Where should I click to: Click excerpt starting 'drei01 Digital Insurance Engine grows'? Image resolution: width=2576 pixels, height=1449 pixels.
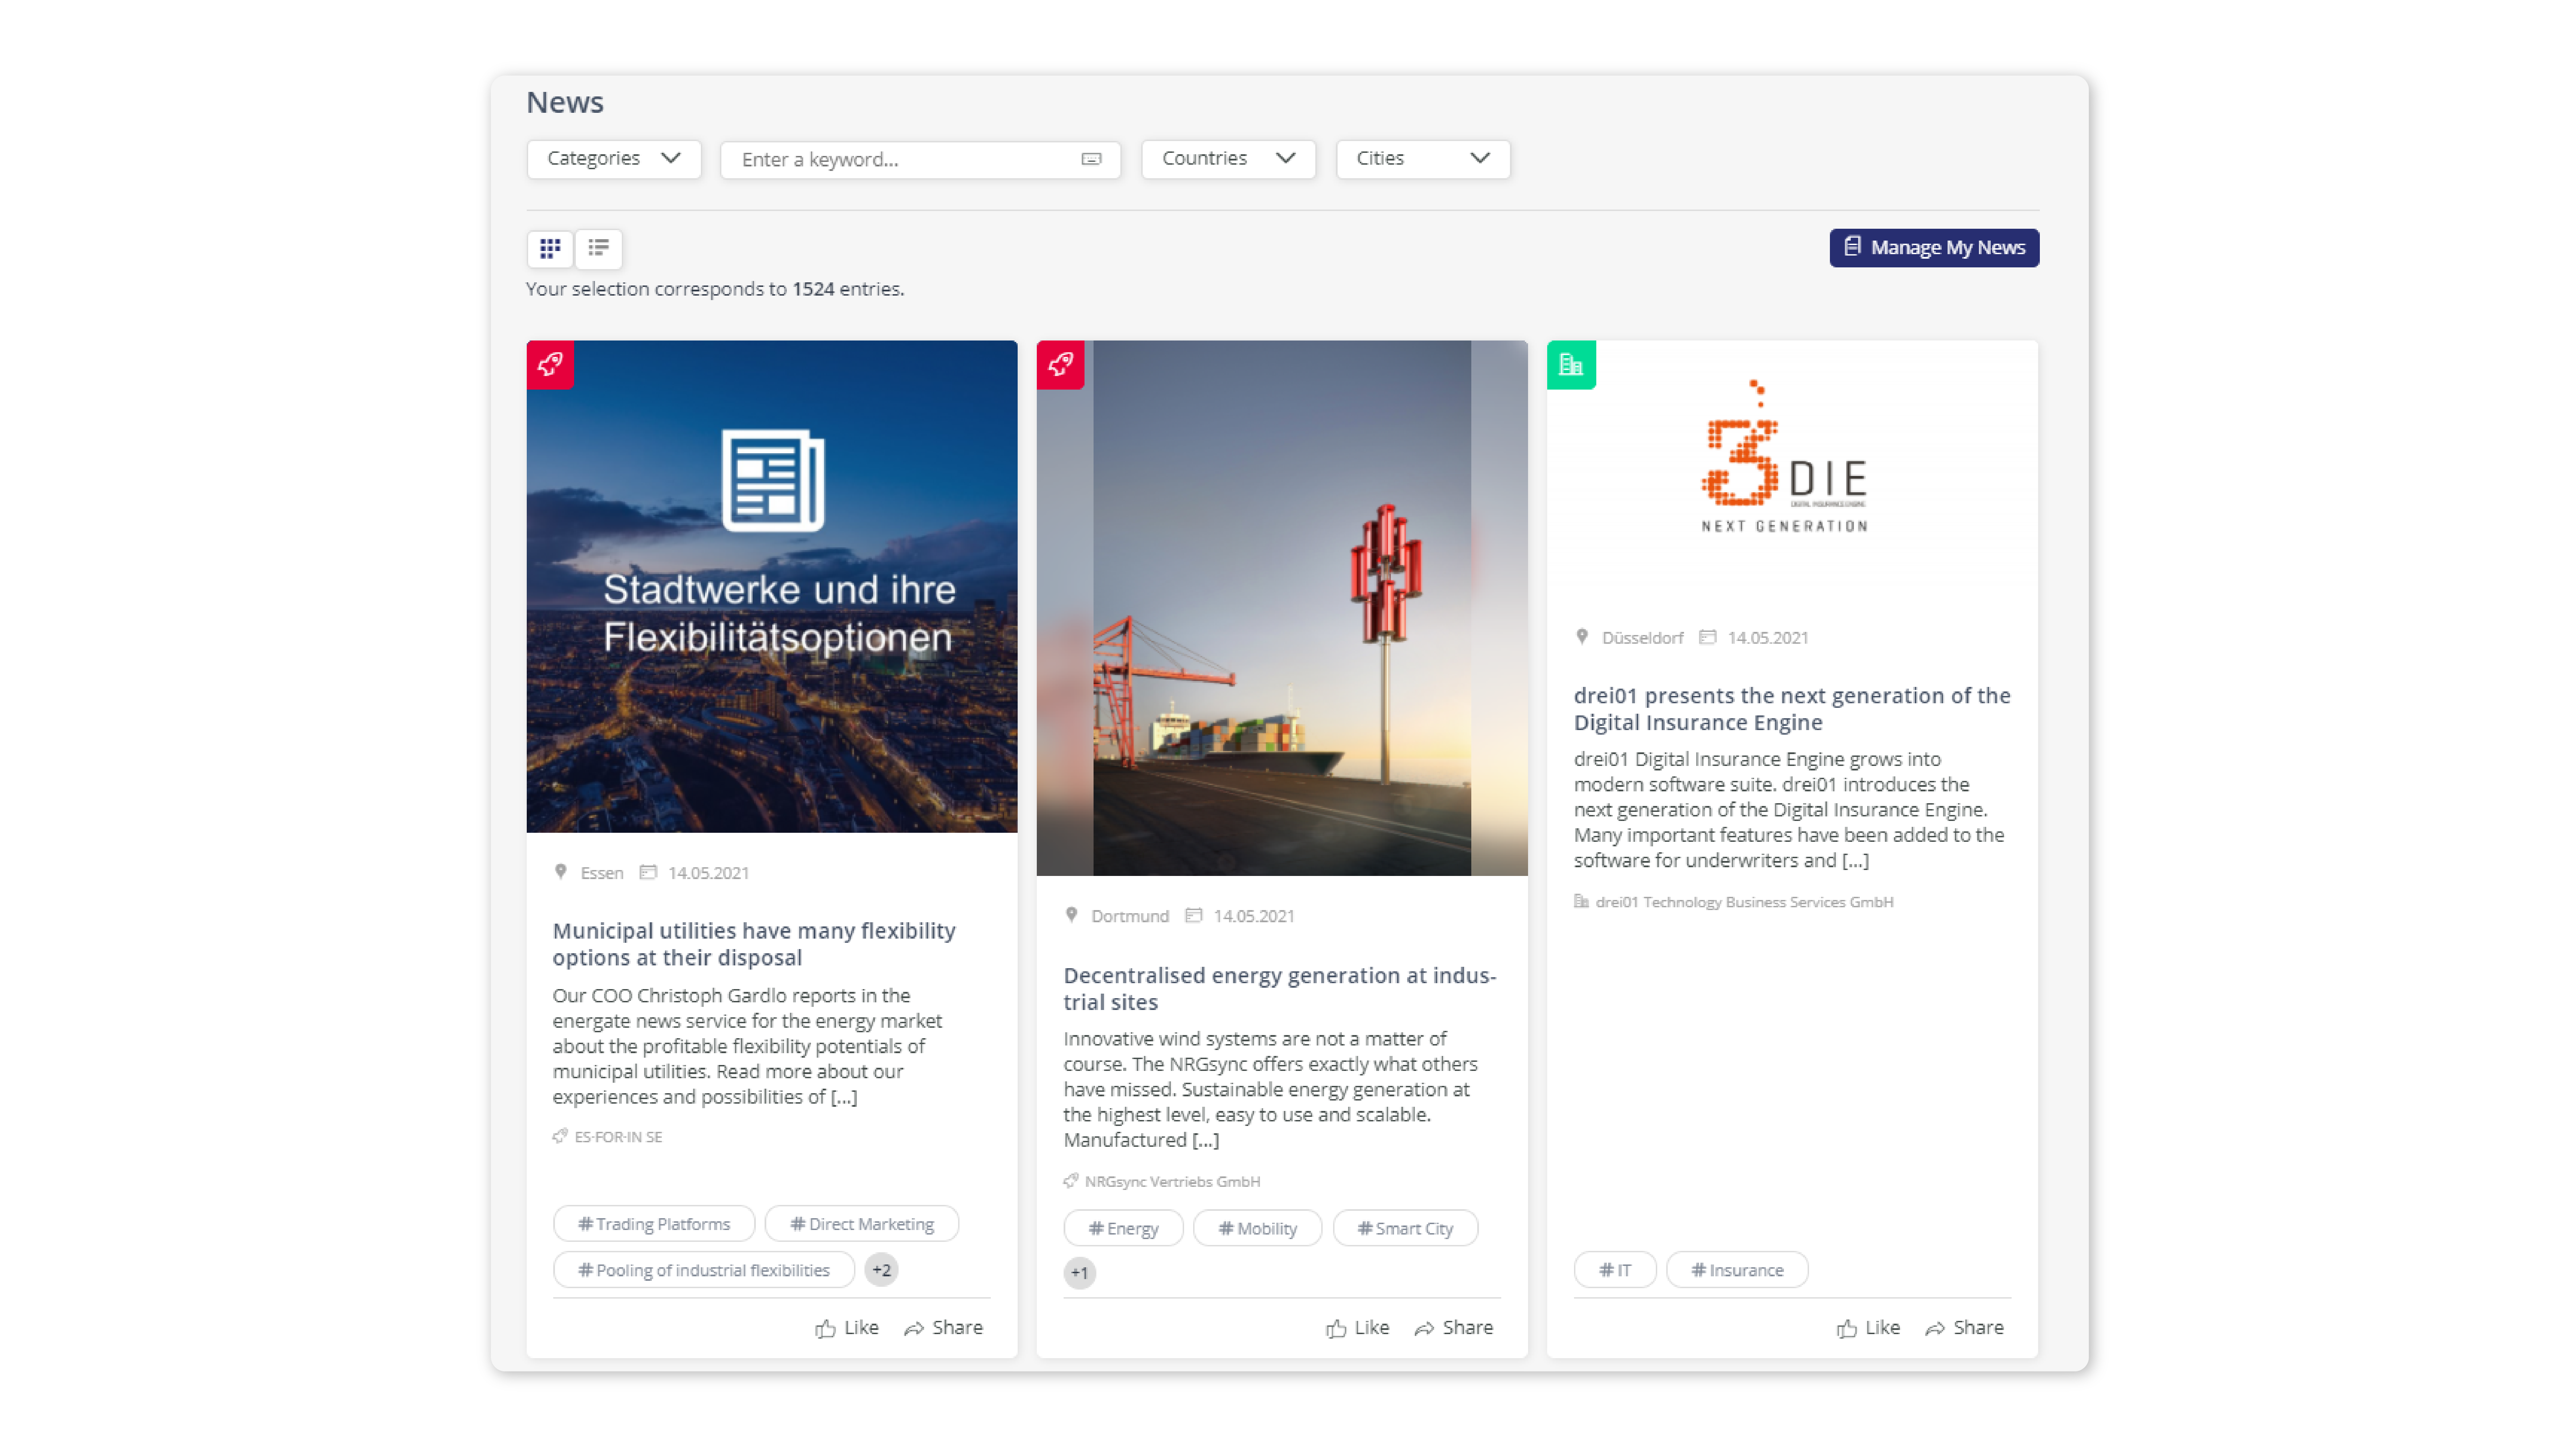pyautogui.click(x=1789, y=810)
